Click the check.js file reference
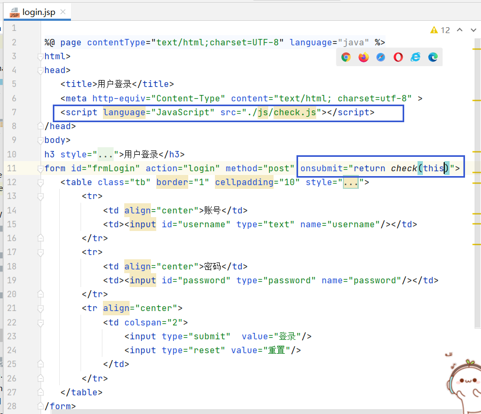This screenshot has width=481, height=414. tap(295, 113)
